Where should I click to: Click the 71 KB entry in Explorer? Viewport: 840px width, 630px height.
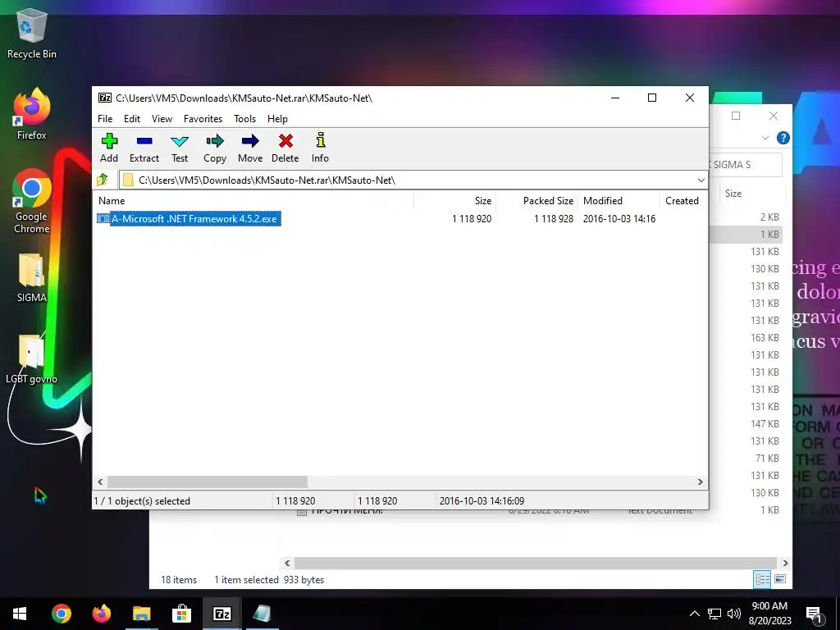pos(767,458)
